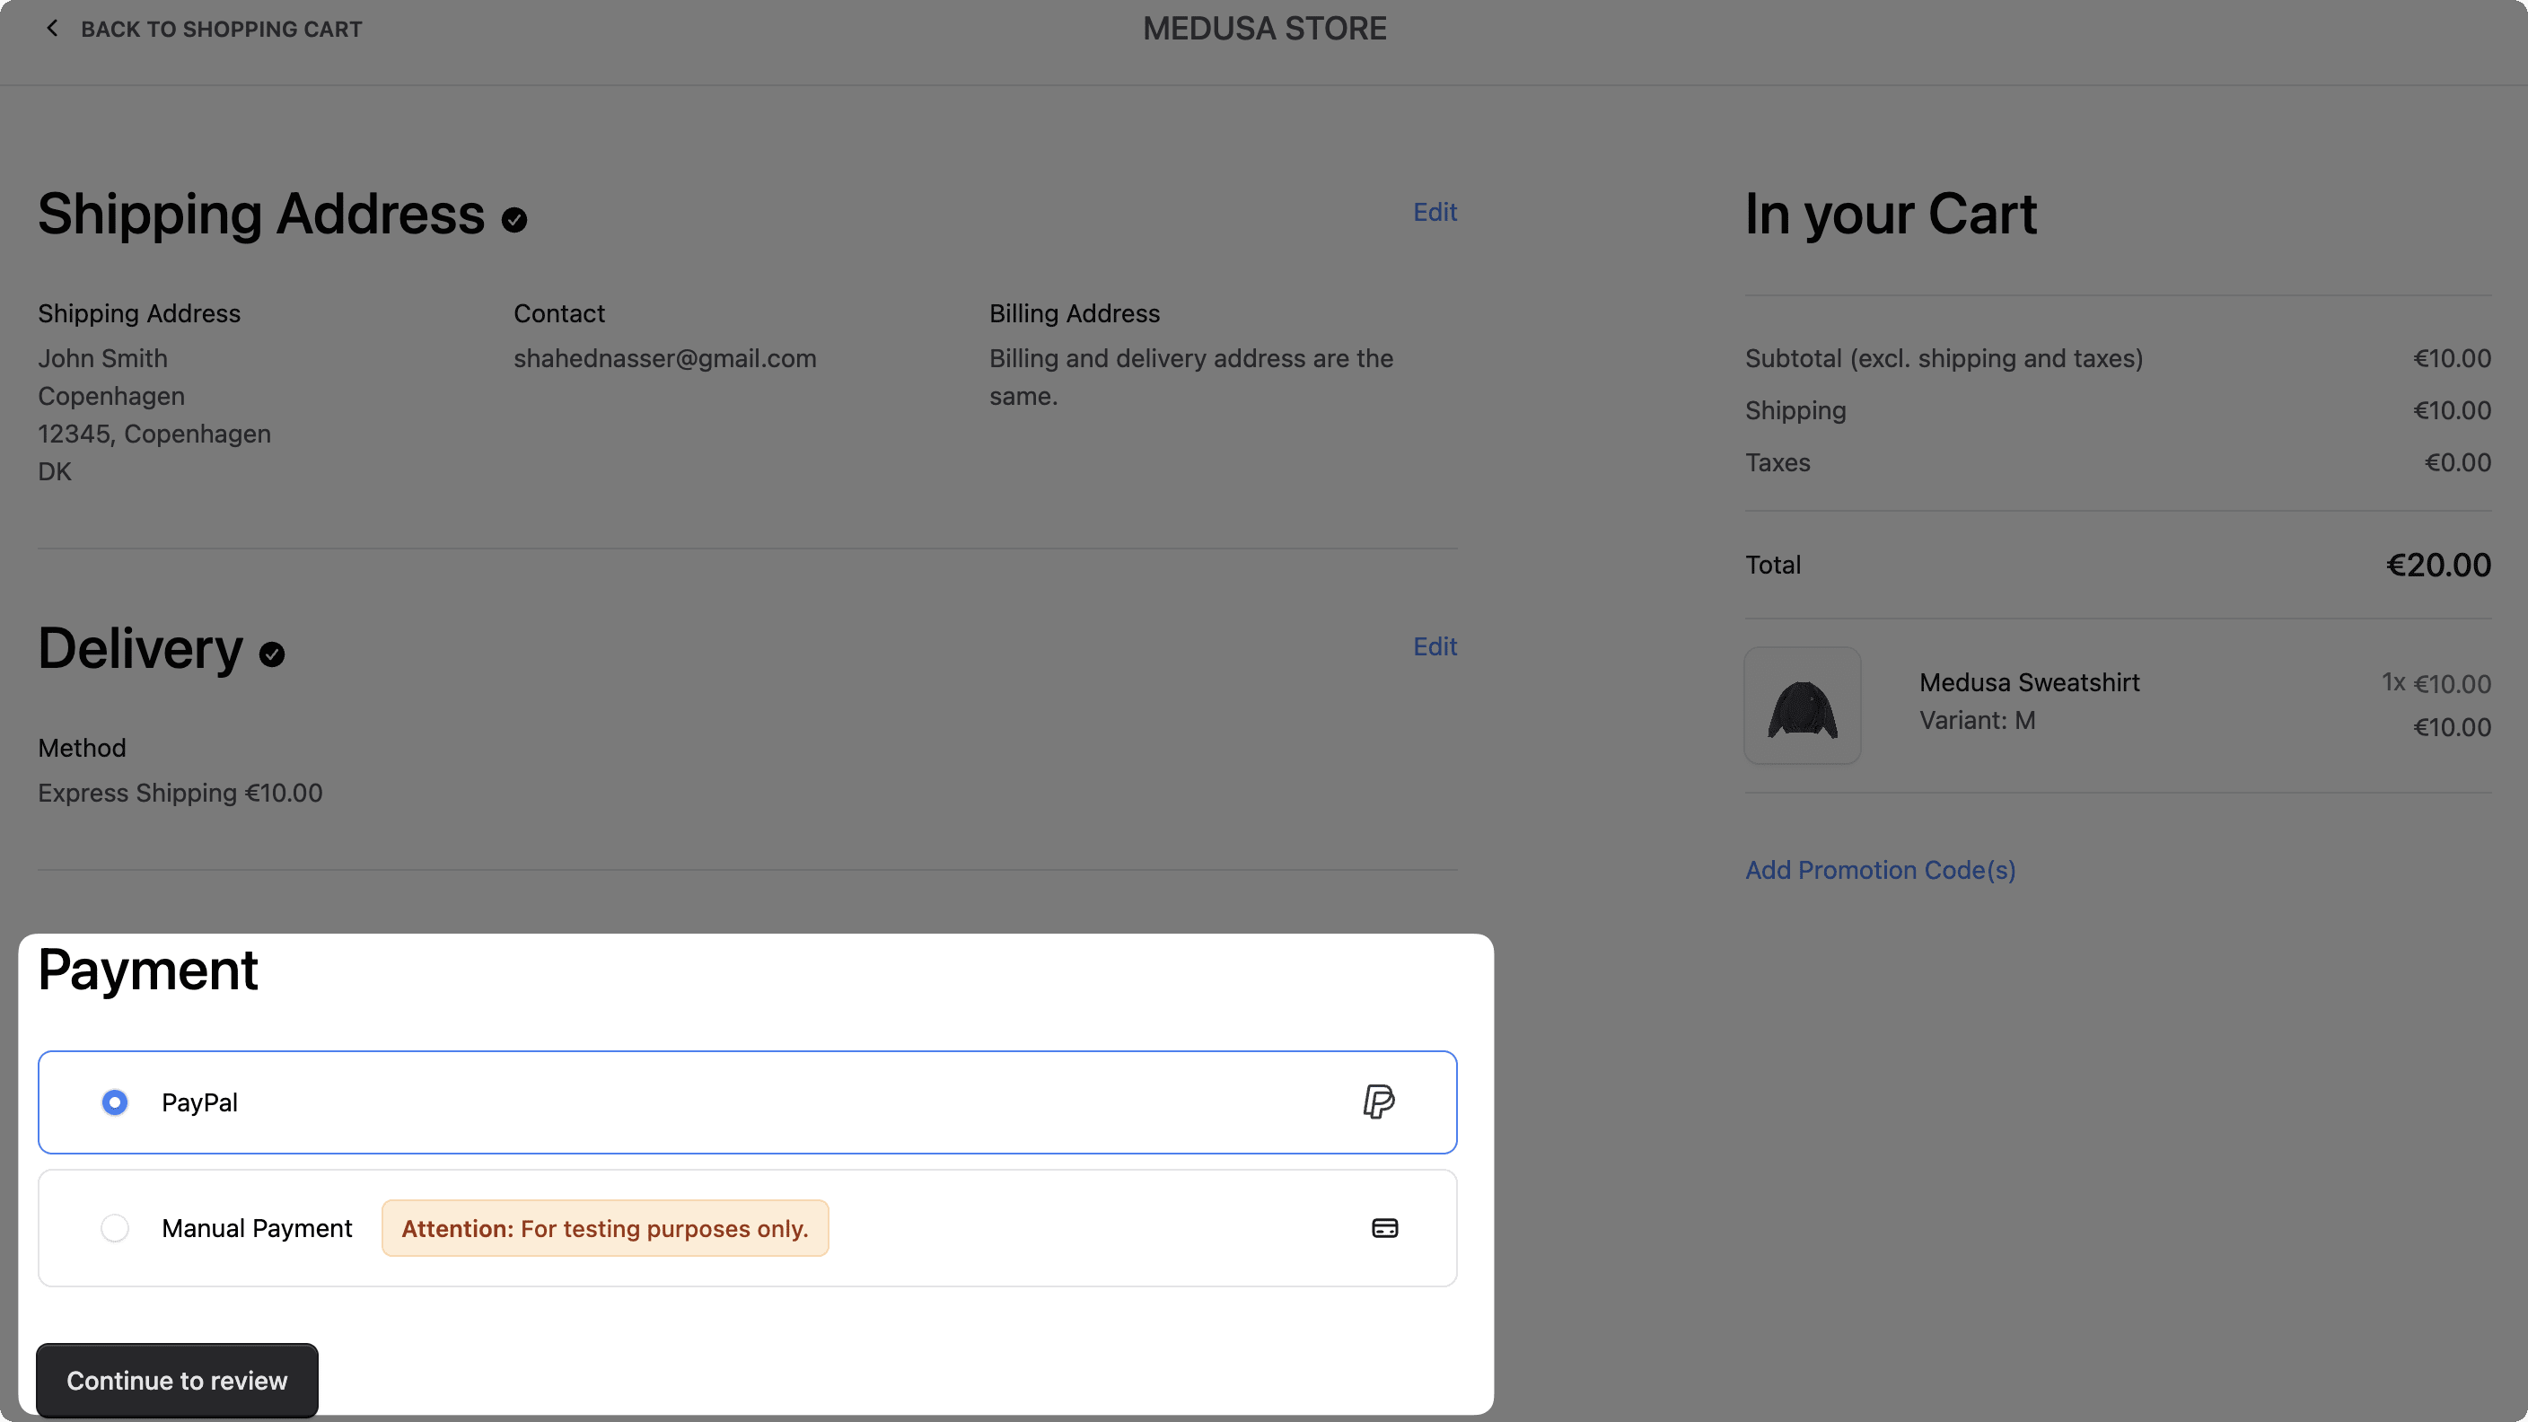The width and height of the screenshot is (2528, 1422).
Task: Click the checkmark badge next to Delivery
Action: tap(272, 654)
